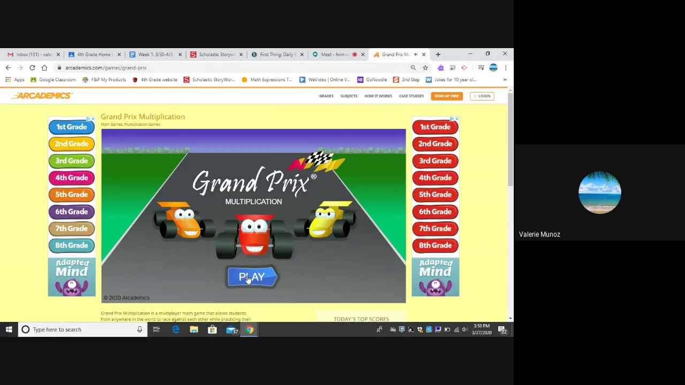Select 3rd Grade in left ad

click(71, 161)
